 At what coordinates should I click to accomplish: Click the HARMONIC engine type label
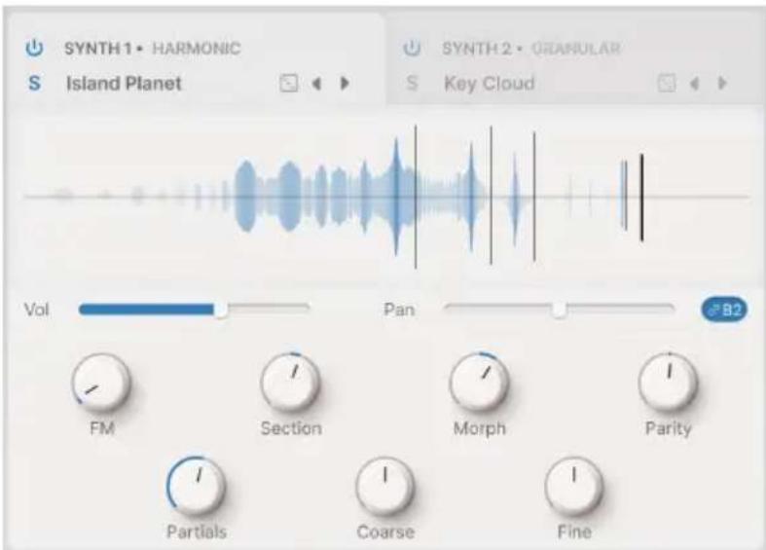click(x=197, y=49)
